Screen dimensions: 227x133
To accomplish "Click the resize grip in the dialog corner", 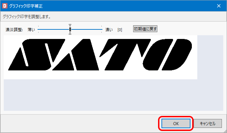I will [225, 131].
